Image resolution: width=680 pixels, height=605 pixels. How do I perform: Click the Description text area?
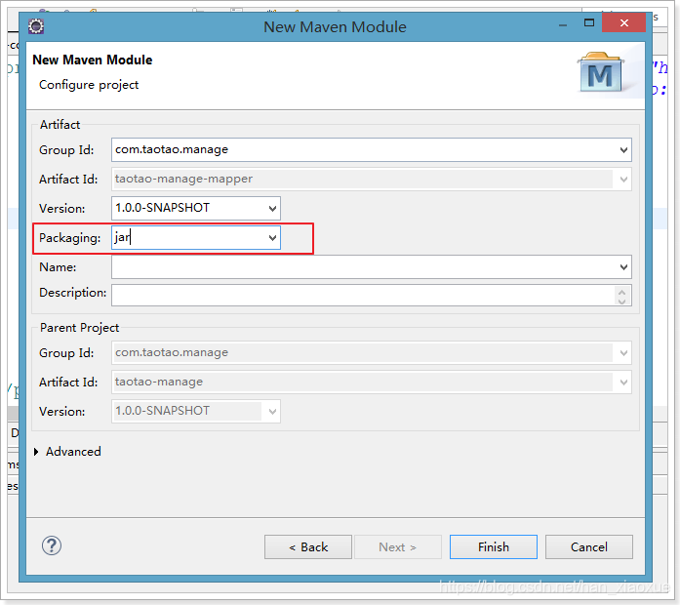[x=372, y=296]
